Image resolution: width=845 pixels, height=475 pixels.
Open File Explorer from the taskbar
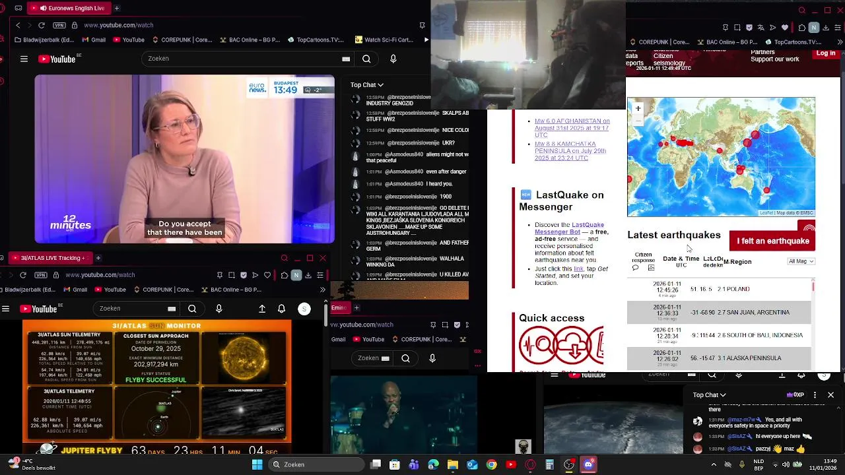point(452,465)
